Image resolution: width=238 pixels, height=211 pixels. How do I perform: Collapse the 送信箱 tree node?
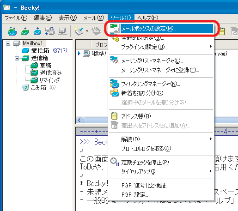[x=17, y=58]
